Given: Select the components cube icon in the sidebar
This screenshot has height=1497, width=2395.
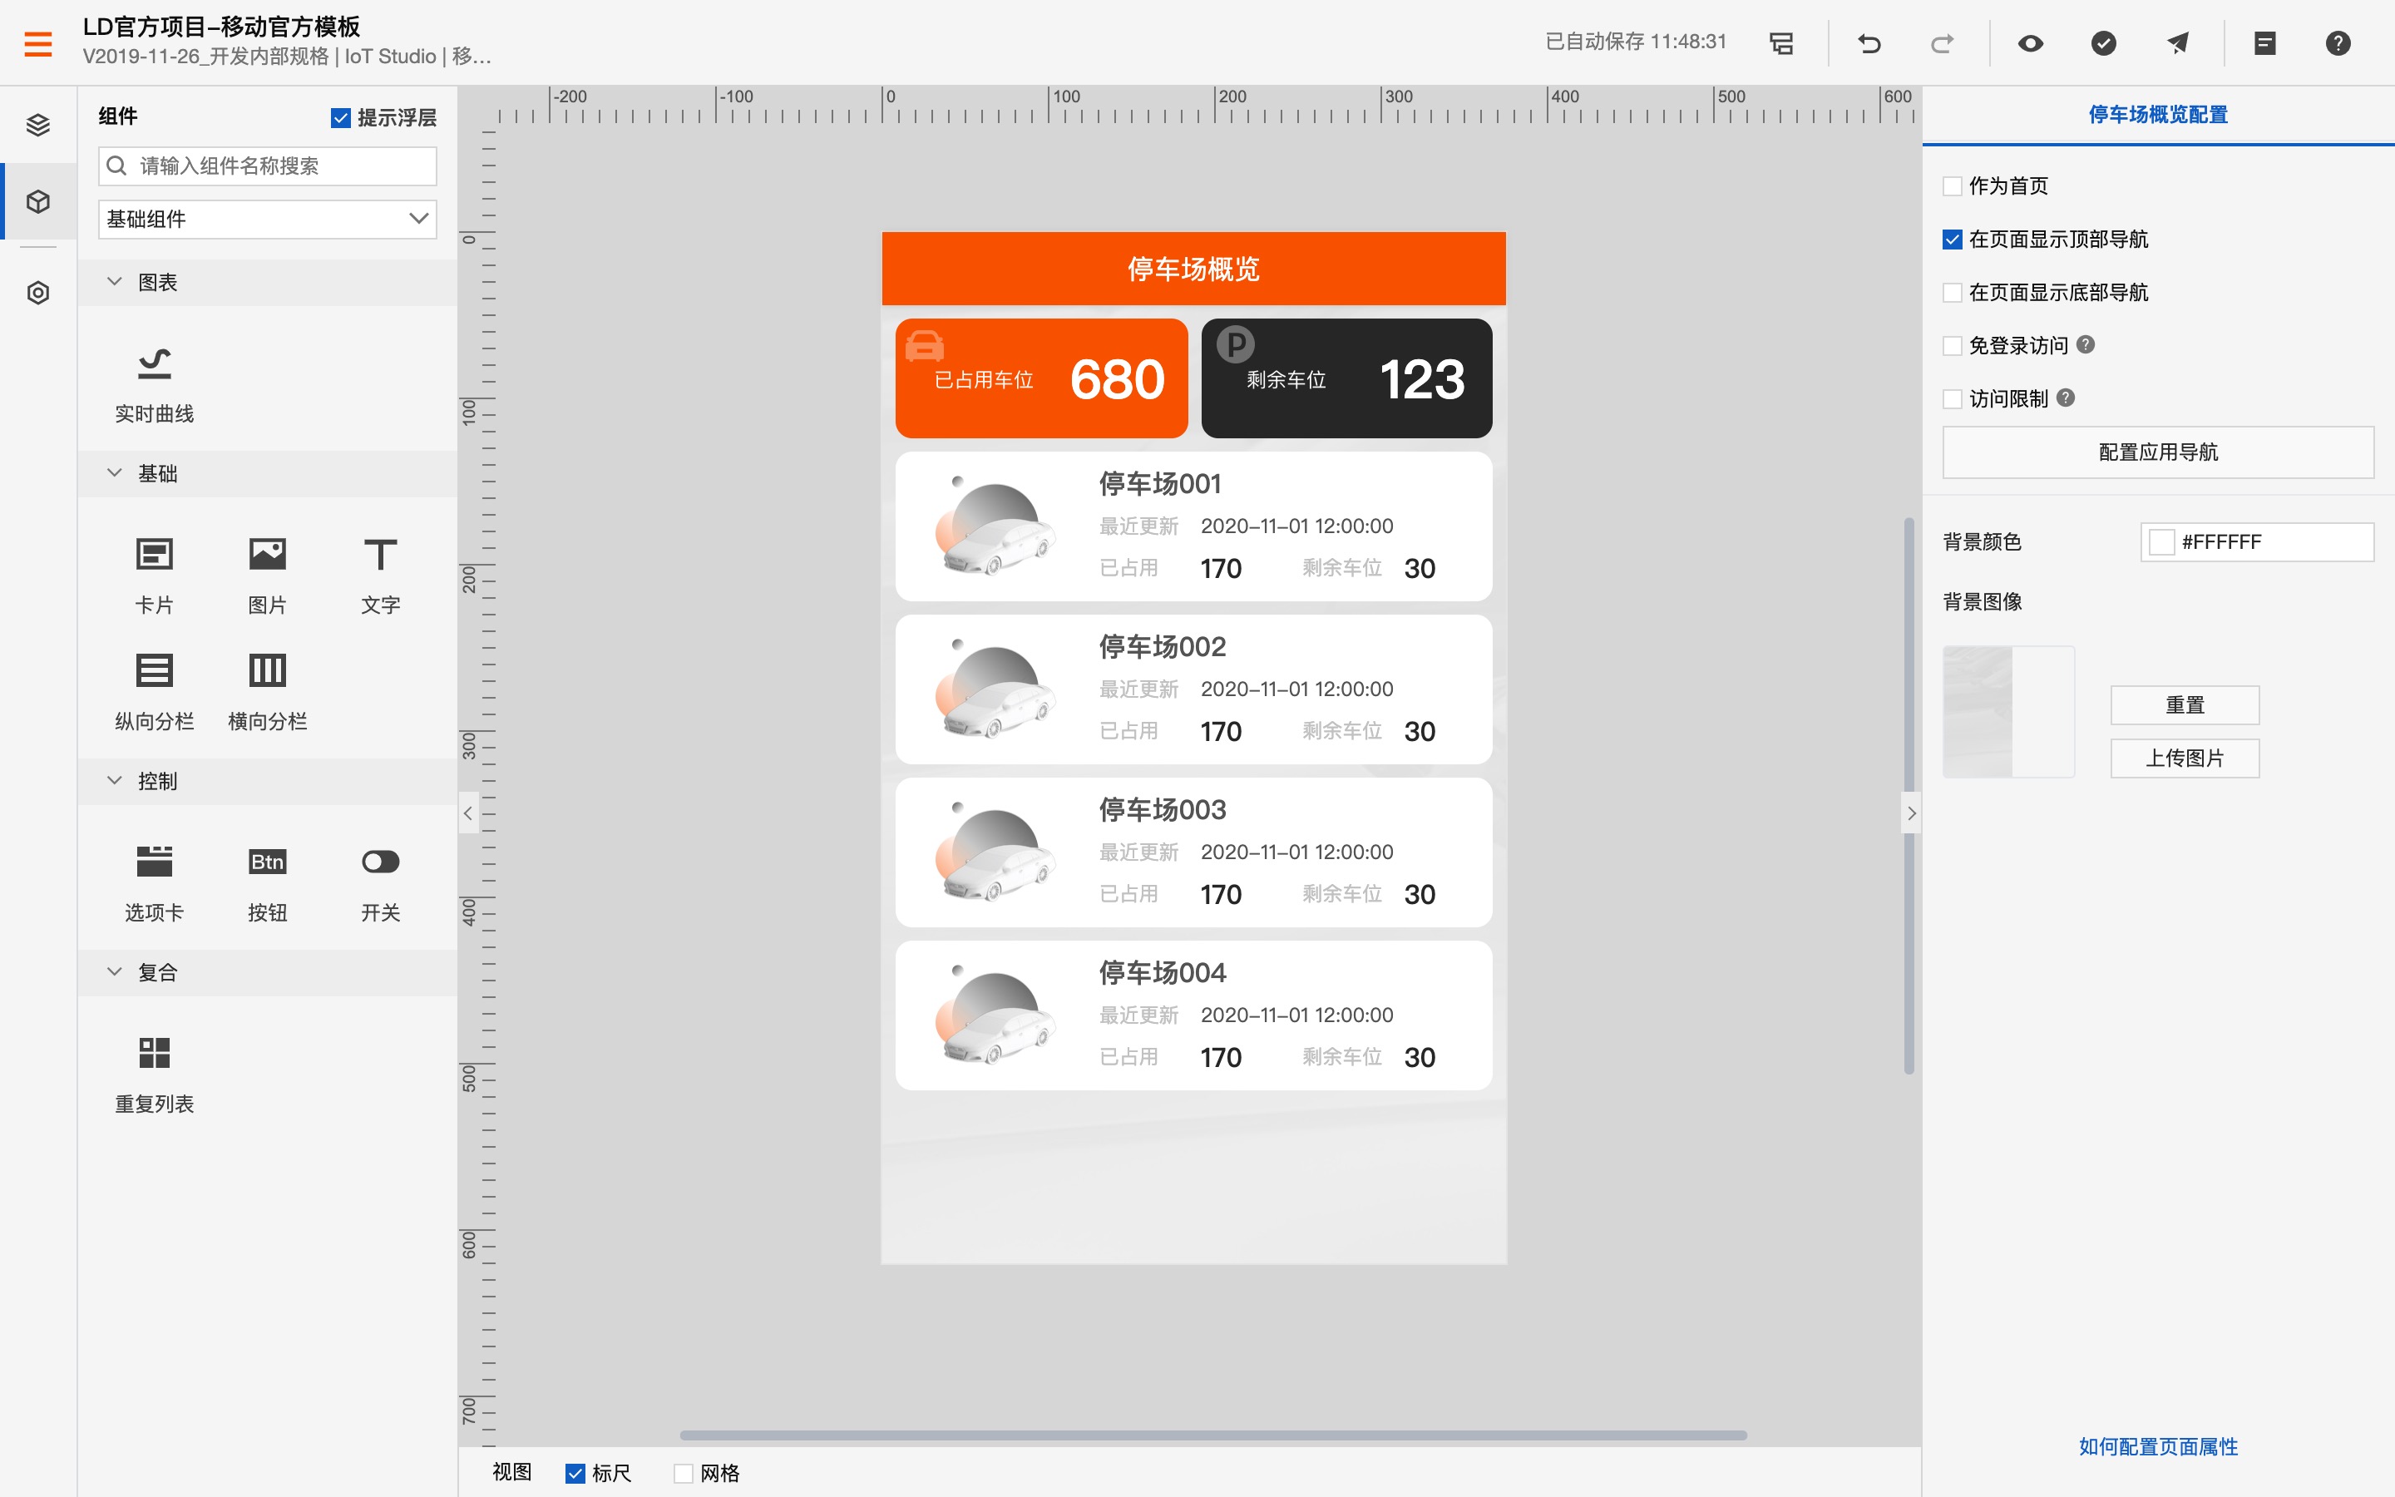Looking at the screenshot, I should click(x=37, y=202).
